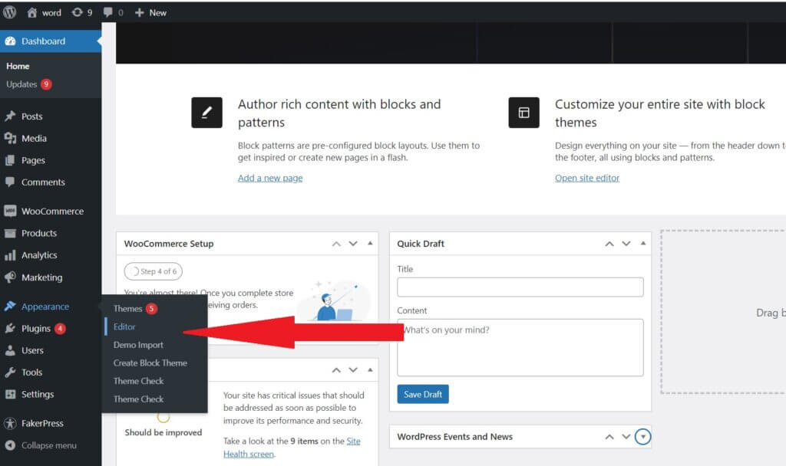Click the Quick Draft Title field

(520, 287)
